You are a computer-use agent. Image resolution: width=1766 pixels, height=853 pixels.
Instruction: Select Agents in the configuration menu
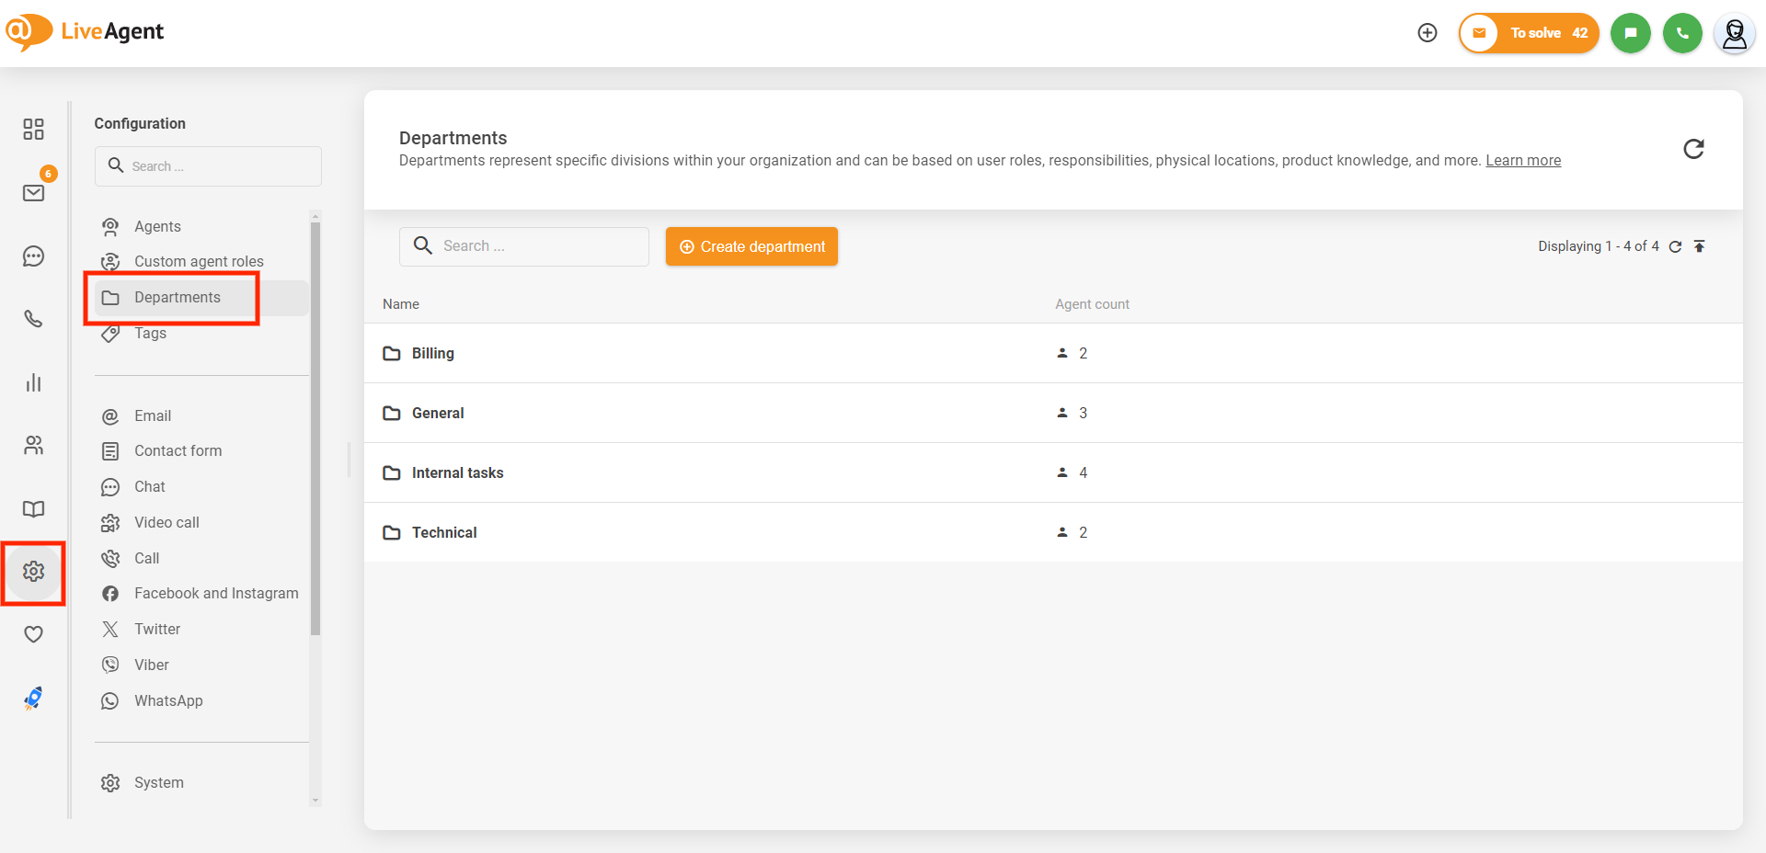[x=157, y=226]
